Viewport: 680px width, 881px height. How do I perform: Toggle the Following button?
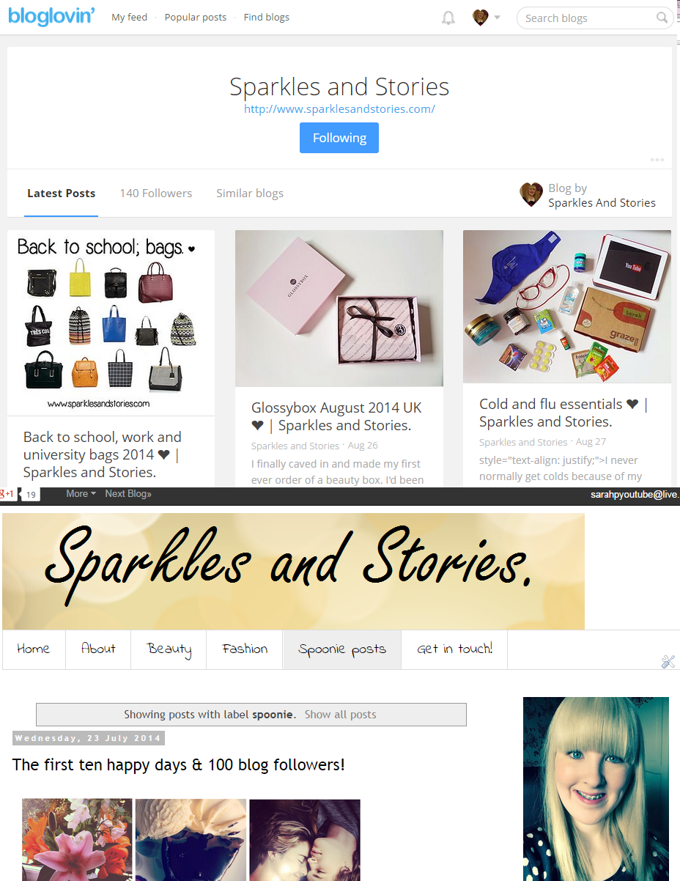point(339,138)
